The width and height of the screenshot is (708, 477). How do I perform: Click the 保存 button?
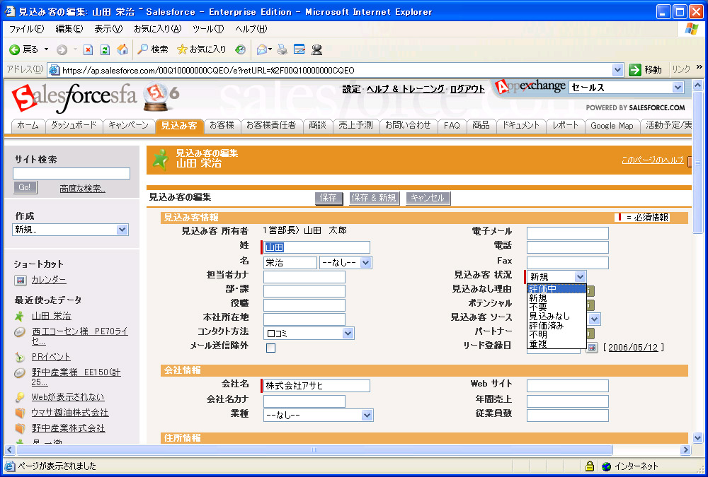pyautogui.click(x=329, y=198)
